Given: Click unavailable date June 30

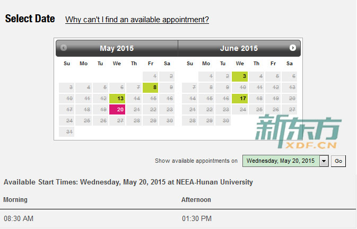Looking at the screenshot, I should (223, 120).
